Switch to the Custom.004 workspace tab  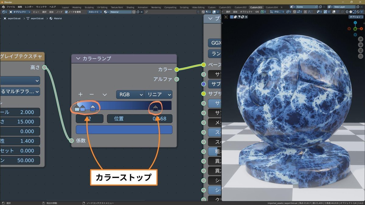coord(272,7)
